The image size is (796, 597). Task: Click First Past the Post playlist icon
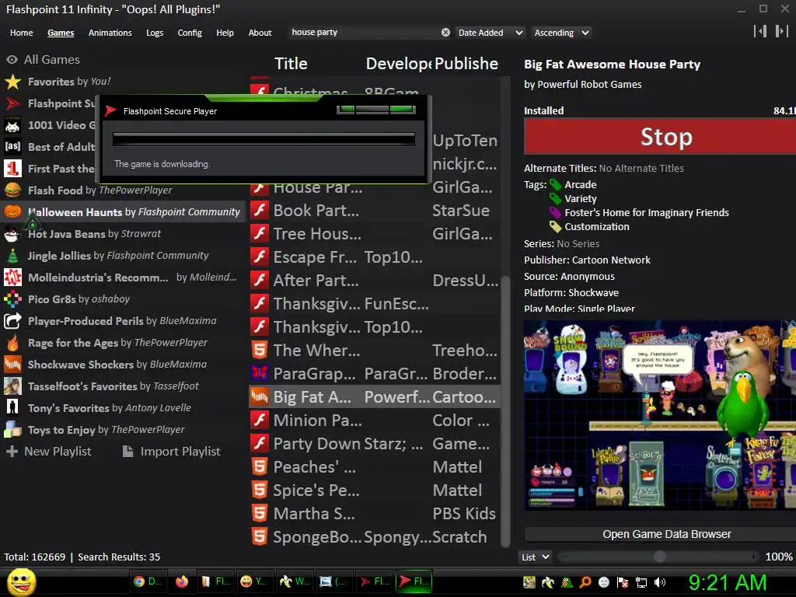(12, 169)
